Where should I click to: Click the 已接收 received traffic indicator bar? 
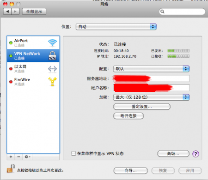coord(178,56)
